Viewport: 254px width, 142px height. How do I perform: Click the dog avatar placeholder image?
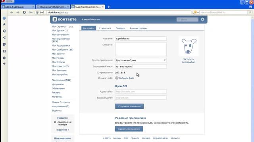pos(189,46)
